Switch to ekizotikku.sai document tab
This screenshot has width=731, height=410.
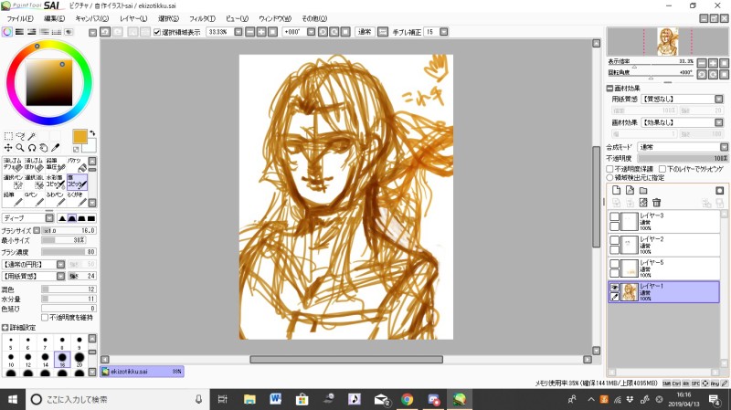click(x=142, y=372)
